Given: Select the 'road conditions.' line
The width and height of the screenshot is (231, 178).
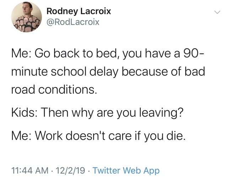Looking at the screenshot, I should point(54,90).
